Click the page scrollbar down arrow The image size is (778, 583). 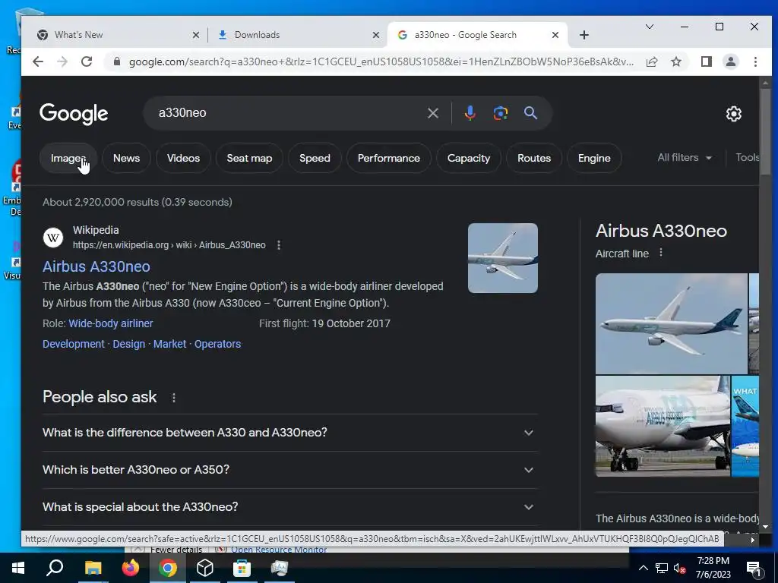pyautogui.click(x=766, y=527)
